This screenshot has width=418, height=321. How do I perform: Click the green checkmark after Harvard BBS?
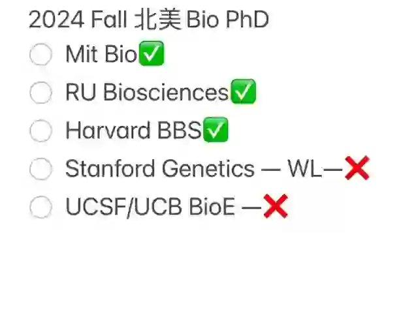coord(216,130)
